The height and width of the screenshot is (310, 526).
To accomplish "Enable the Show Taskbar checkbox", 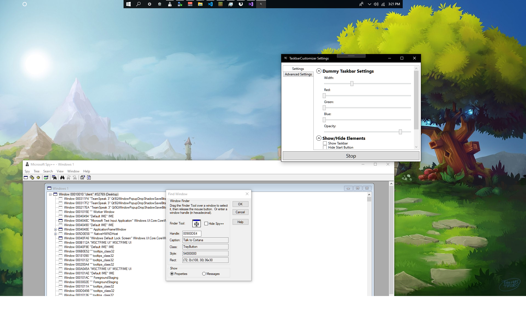I will click(x=325, y=143).
